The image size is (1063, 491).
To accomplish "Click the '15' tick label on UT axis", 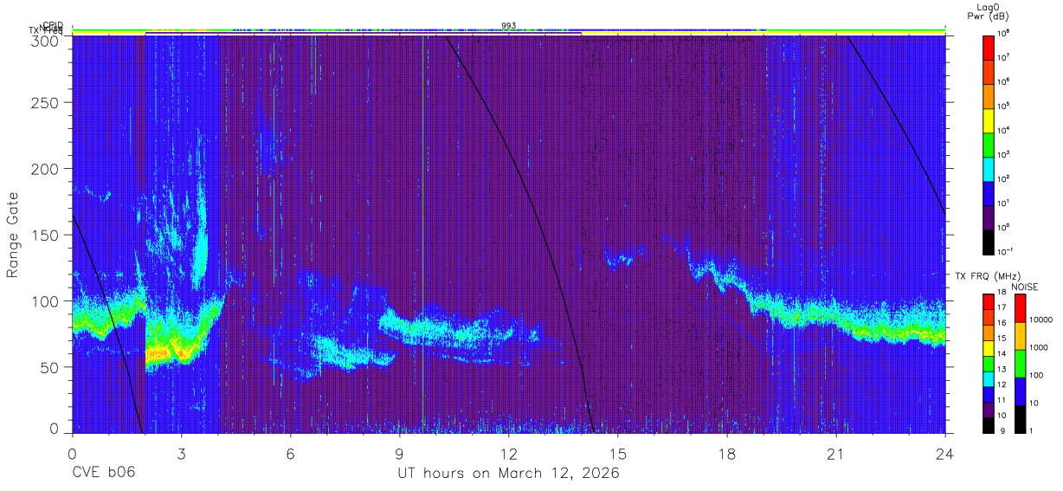I will (618, 454).
